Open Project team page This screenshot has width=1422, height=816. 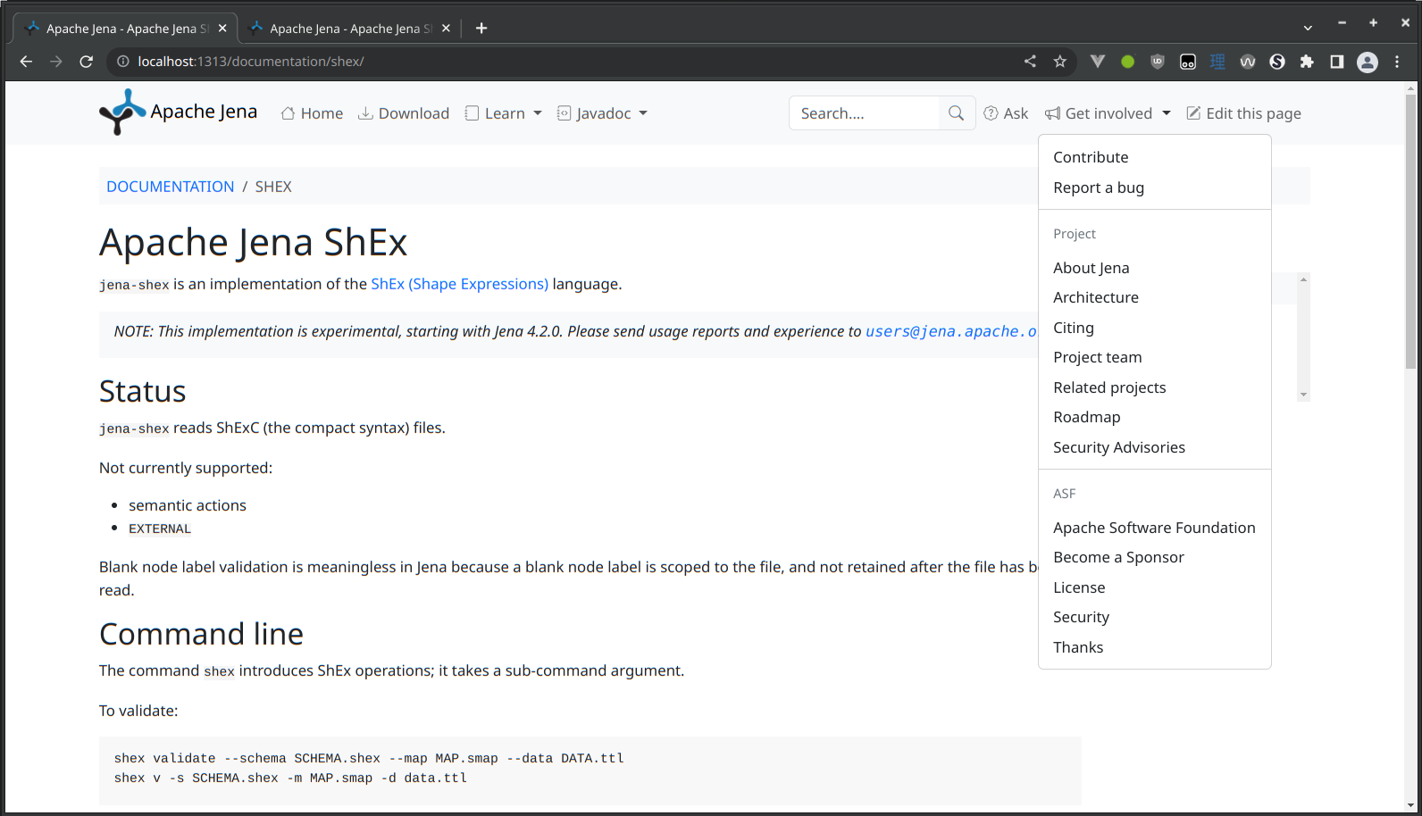(x=1155, y=357)
